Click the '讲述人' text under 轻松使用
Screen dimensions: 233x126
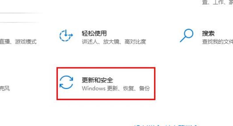click(90, 42)
